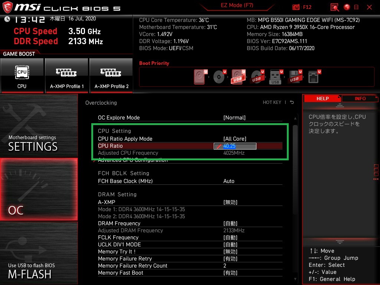Open the BIOS search magnifier icon
The height and width of the screenshot is (285, 380).
click(335, 7)
